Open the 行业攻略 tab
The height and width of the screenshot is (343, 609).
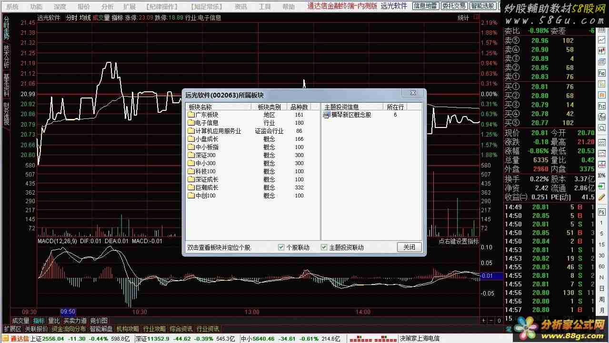click(x=154, y=329)
